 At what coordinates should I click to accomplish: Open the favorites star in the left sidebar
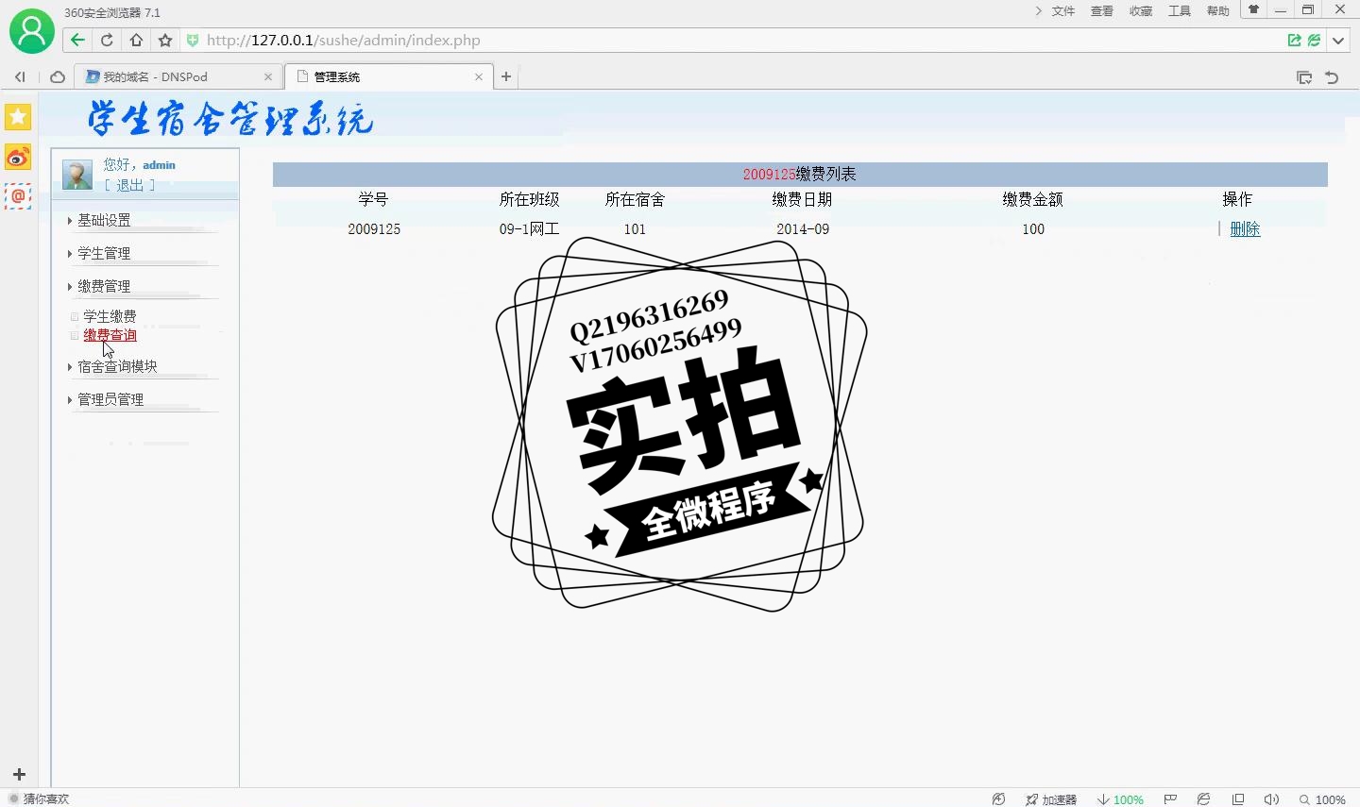(x=18, y=117)
